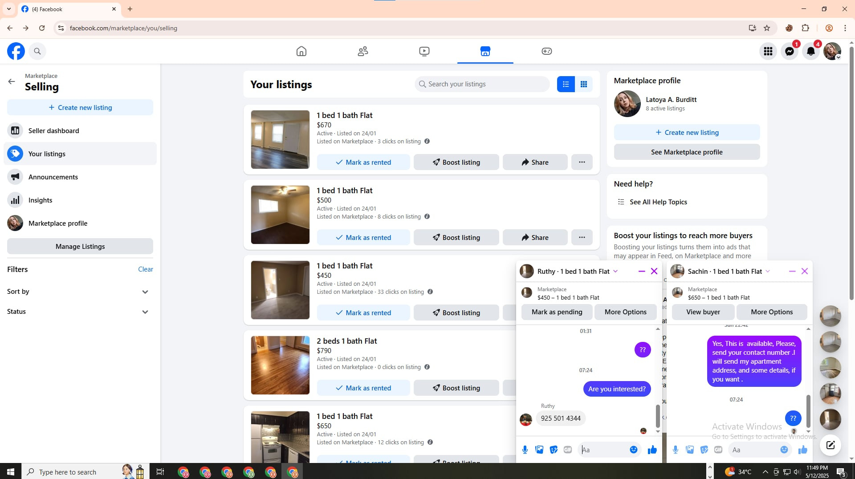Image resolution: width=855 pixels, height=479 pixels.
Task: Show click info for the $500 listing
Action: (x=427, y=216)
